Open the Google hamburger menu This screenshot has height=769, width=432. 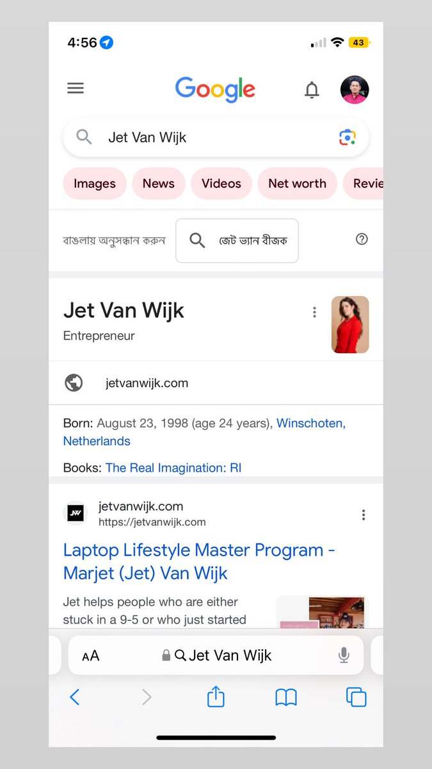[76, 88]
